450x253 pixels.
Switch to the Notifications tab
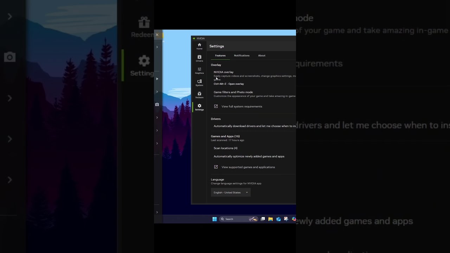[x=242, y=56]
